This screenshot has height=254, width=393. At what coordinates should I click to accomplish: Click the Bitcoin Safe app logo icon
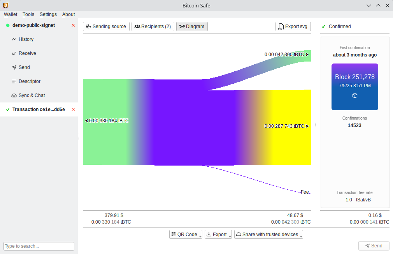click(x=5, y=5)
